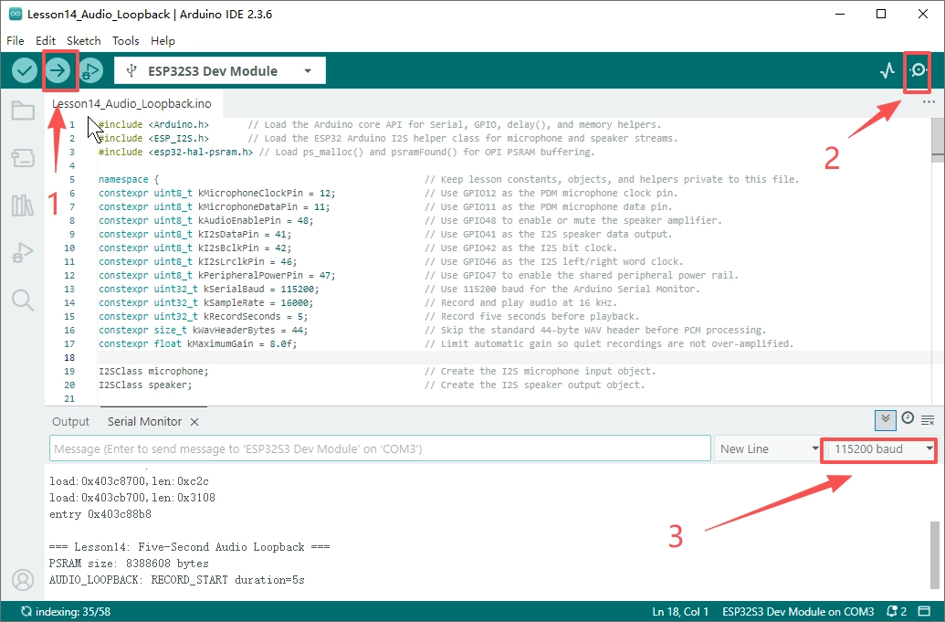Toggle autoscroll in Serial Monitor
945x622 pixels.
tap(885, 419)
